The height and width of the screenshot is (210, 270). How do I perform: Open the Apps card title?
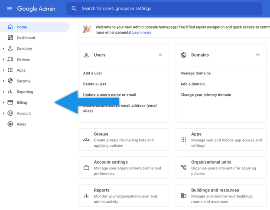tap(196, 134)
